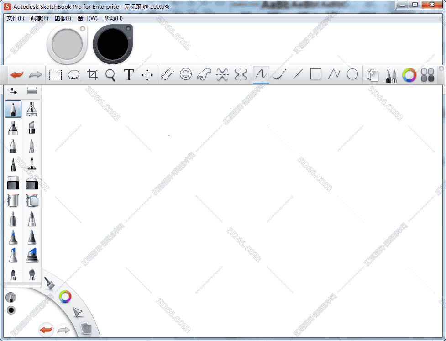Select the Ellipse shape tool
Screen dimensions: 446x341
click(x=352, y=74)
